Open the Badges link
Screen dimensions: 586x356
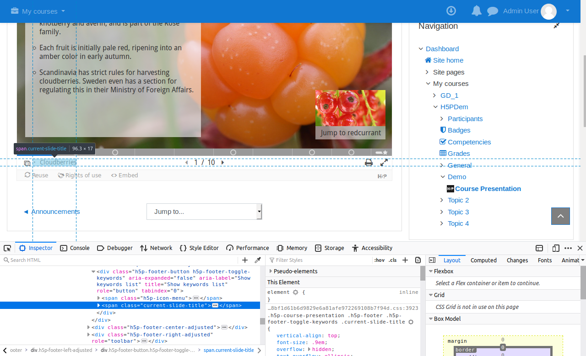coord(459,130)
